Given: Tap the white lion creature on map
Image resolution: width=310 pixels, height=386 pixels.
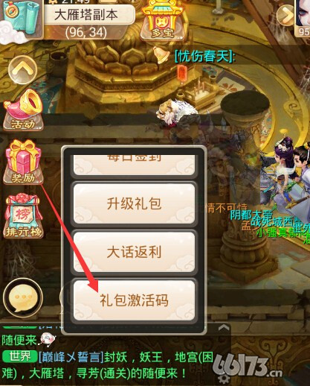Looking at the screenshot, I should [178, 114].
